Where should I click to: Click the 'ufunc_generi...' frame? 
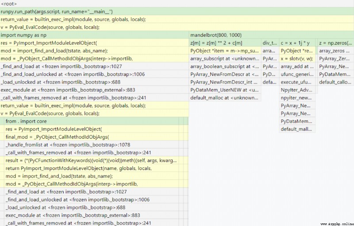pos(297,74)
